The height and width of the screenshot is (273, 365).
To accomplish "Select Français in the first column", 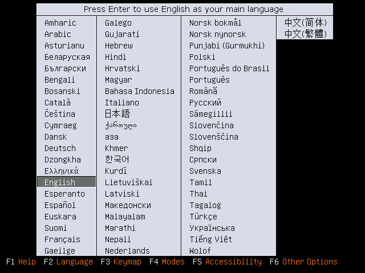I will pyautogui.click(x=62, y=239).
